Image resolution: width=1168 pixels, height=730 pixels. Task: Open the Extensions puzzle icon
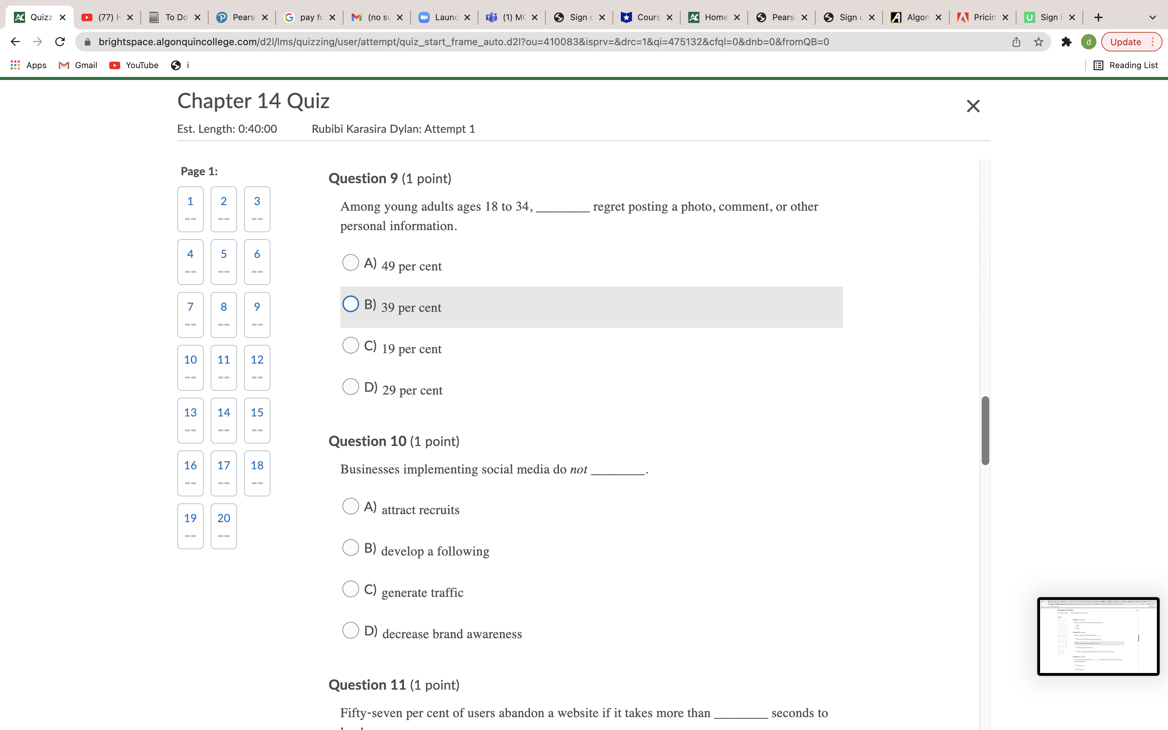[x=1066, y=42]
